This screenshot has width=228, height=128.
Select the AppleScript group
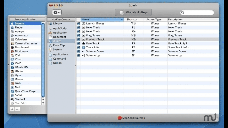point(60,28)
